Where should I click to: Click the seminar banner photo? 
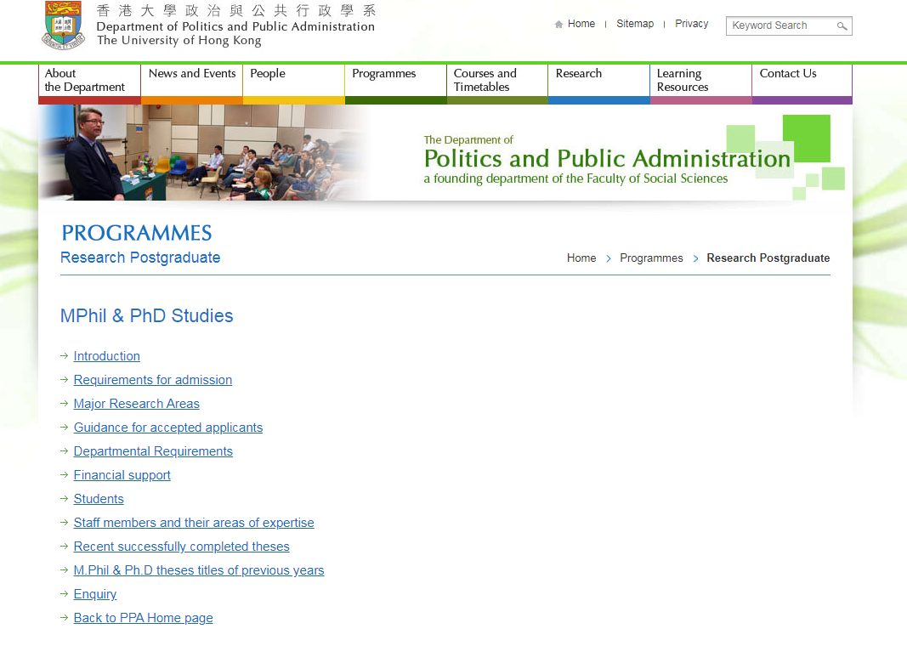(x=204, y=153)
